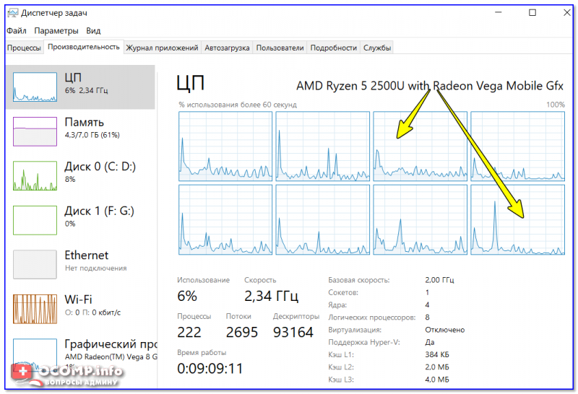Click the Диск 0 (C: D:) label
Viewport: 578px width, 394px height.
[100, 167]
